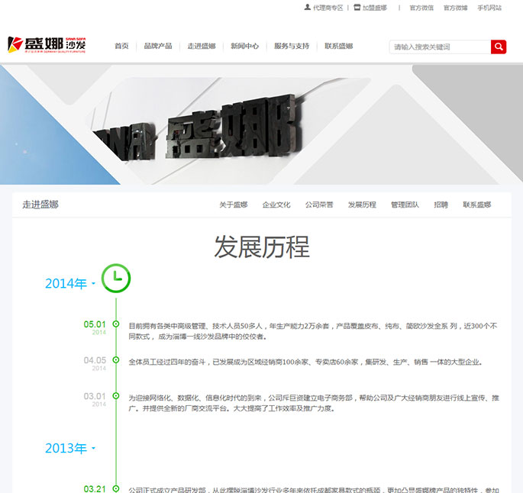This screenshot has width=523, height=493.
Task: Click the 05.01 2014 date label
Action: [x=95, y=327]
